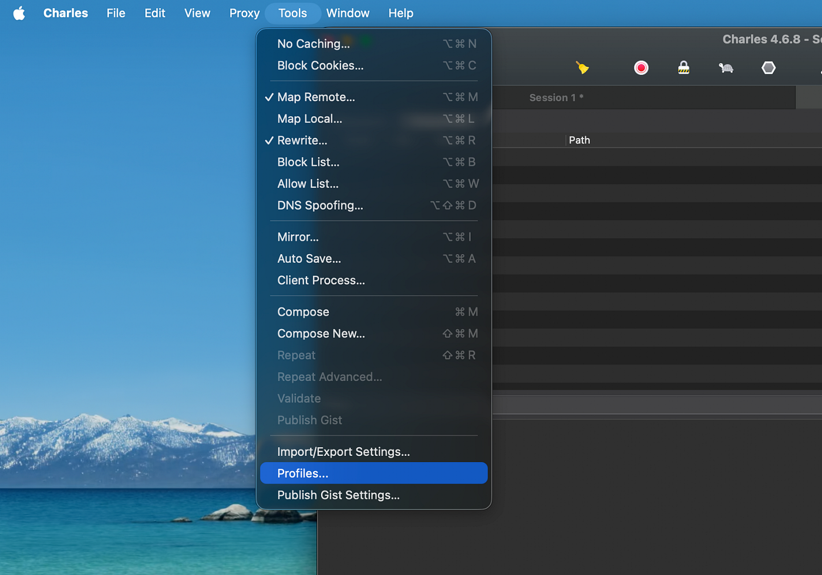This screenshot has height=575, width=822.
Task: Select Client Process… menu item
Action: coord(374,280)
